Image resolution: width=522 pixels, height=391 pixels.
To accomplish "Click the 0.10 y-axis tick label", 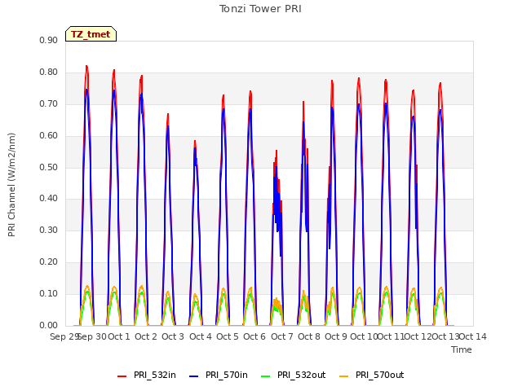I will coord(49,293).
